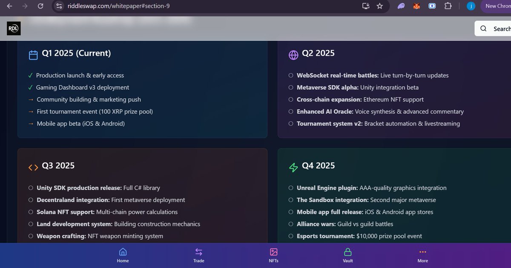Expand the More menu in bottom nav

click(423, 255)
